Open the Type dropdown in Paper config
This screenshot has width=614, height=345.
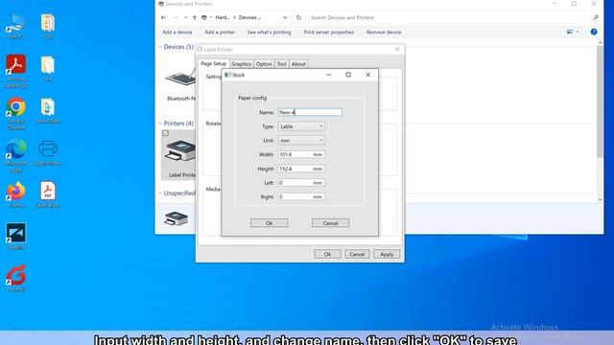[301, 126]
